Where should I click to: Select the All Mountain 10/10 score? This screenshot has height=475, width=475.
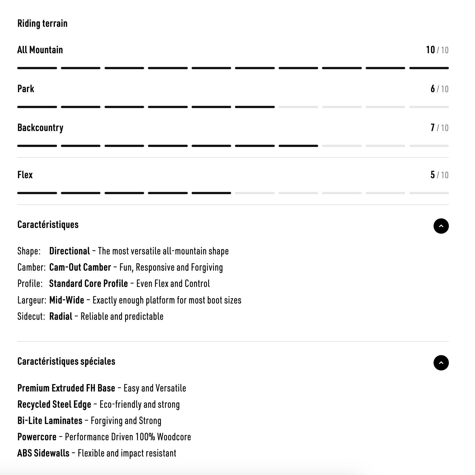437,50
